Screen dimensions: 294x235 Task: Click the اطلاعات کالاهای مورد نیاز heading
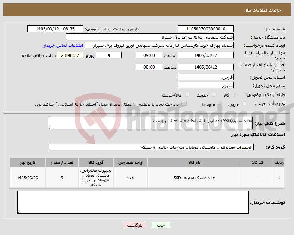pyautogui.click(x=258, y=135)
